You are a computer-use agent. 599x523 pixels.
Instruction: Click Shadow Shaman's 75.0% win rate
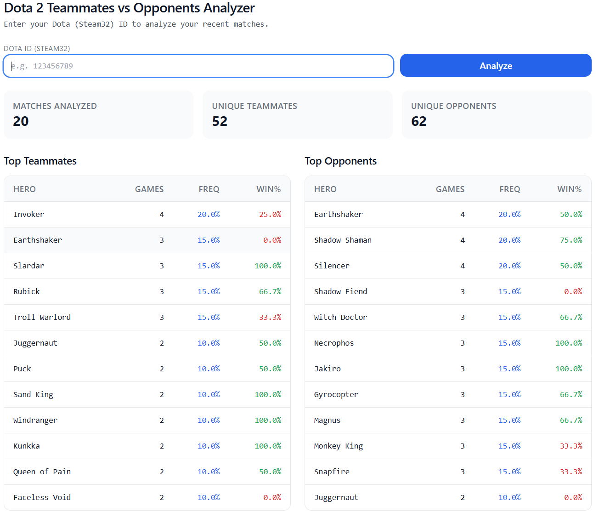(571, 240)
